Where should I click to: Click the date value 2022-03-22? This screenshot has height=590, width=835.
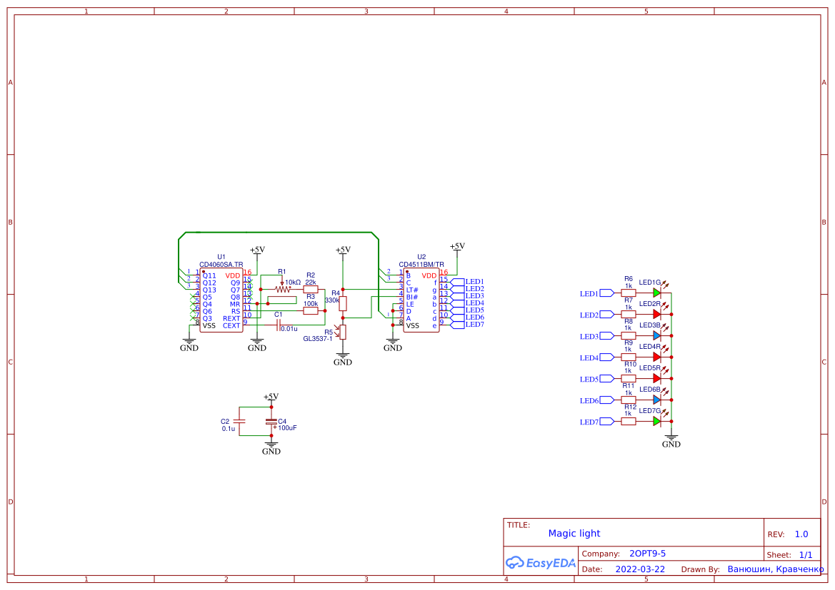640,569
